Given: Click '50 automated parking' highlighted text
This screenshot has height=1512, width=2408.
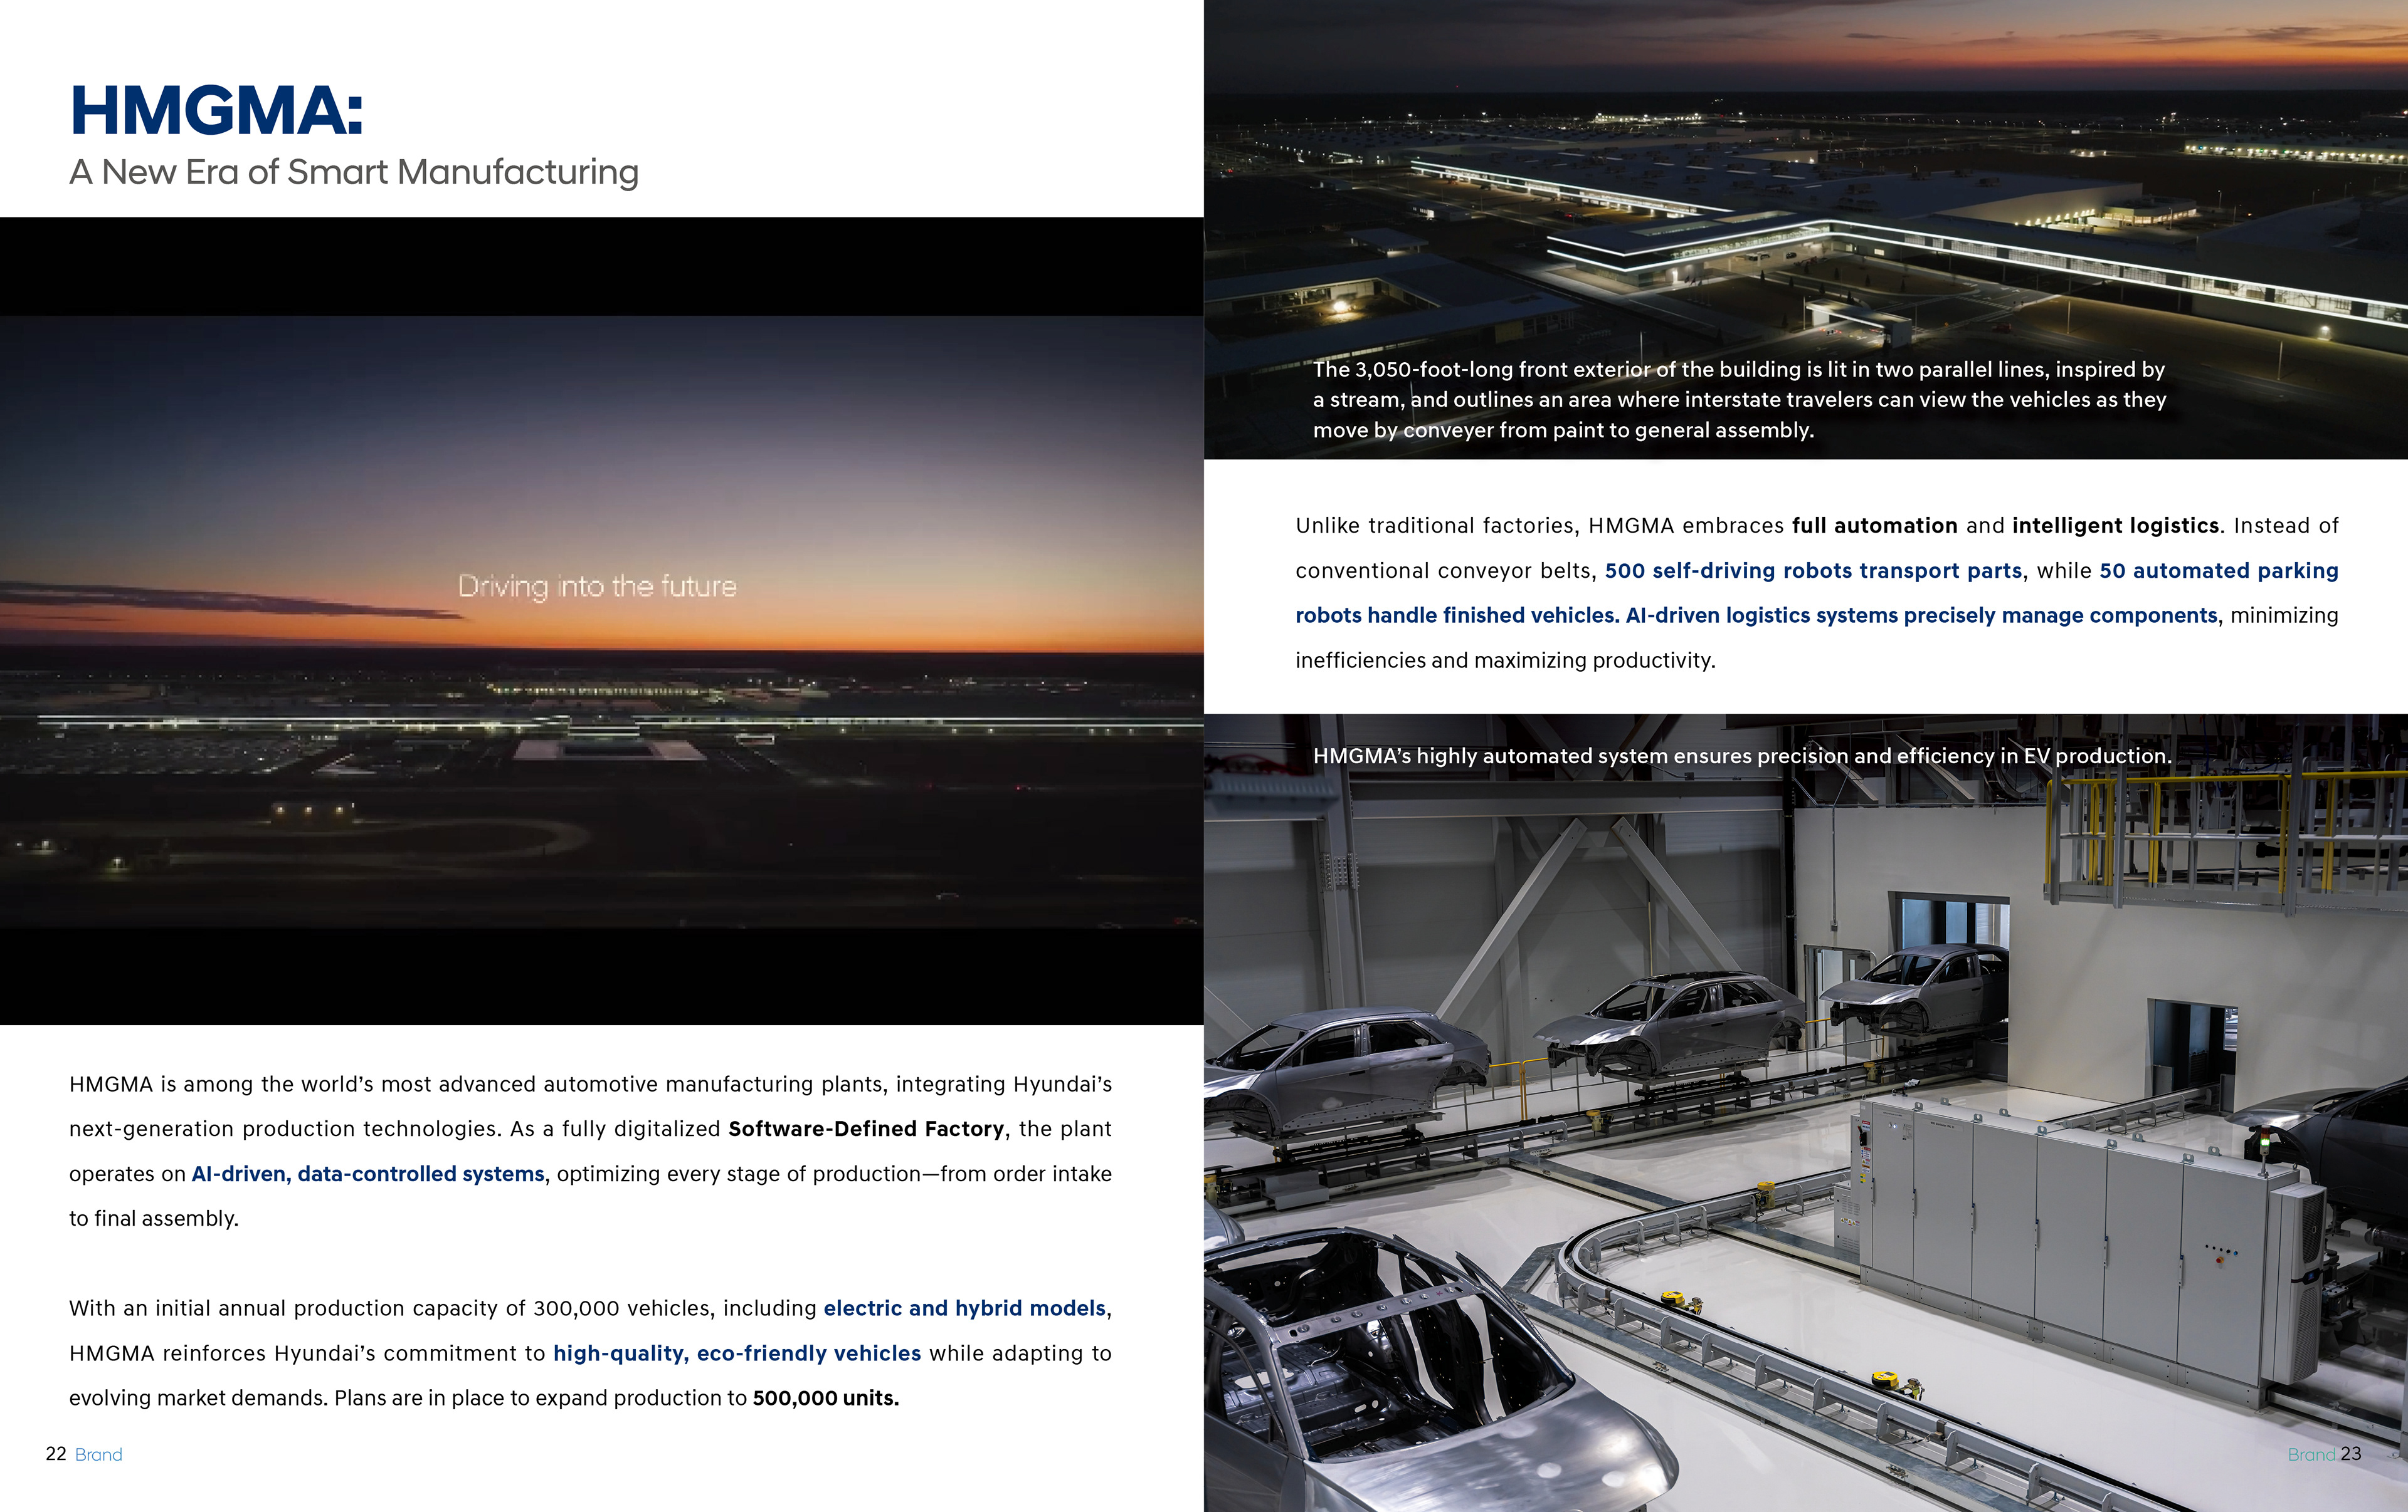Looking at the screenshot, I should pos(2218,571).
